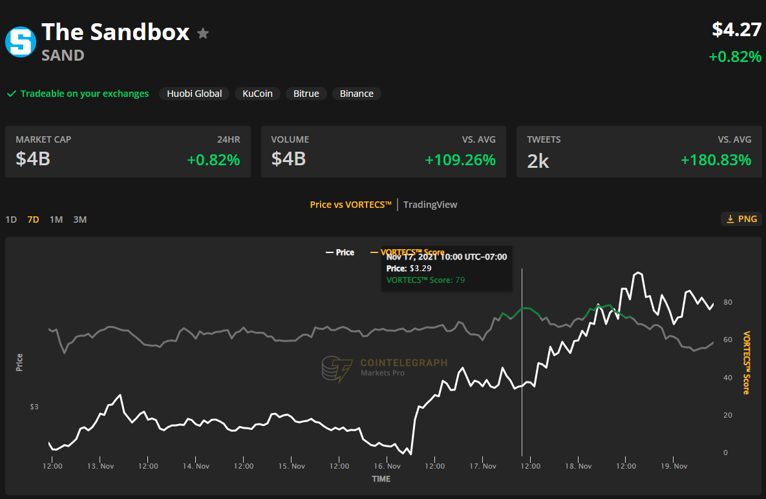Click the green tradeable checkmark icon

(x=11, y=94)
